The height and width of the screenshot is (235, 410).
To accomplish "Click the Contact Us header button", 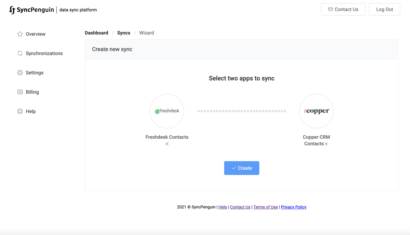I will pos(343,9).
